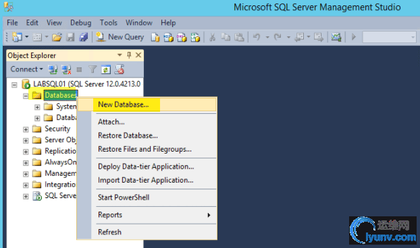Click the Open File folder icon
Screen dimensions: 420x248
click(x=57, y=37)
